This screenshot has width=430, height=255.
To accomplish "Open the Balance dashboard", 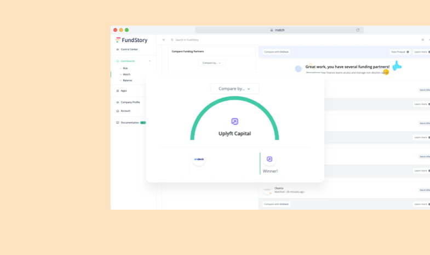I will (128, 80).
